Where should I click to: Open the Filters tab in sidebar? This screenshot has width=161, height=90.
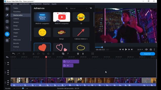pos(7,15)
